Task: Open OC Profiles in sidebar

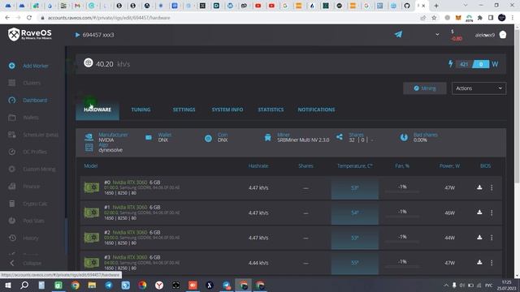Action: pyautogui.click(x=28, y=152)
